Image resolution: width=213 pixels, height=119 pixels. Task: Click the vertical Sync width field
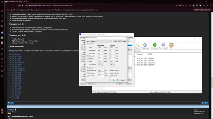click(x=112, y=53)
